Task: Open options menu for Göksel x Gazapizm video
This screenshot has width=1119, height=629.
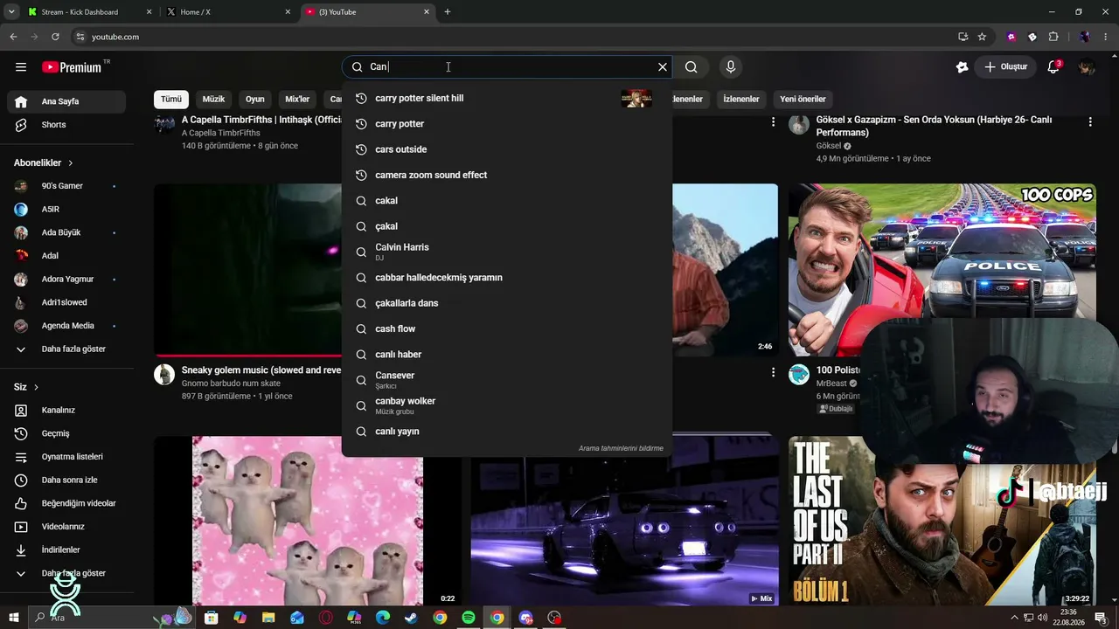Action: point(1090,122)
